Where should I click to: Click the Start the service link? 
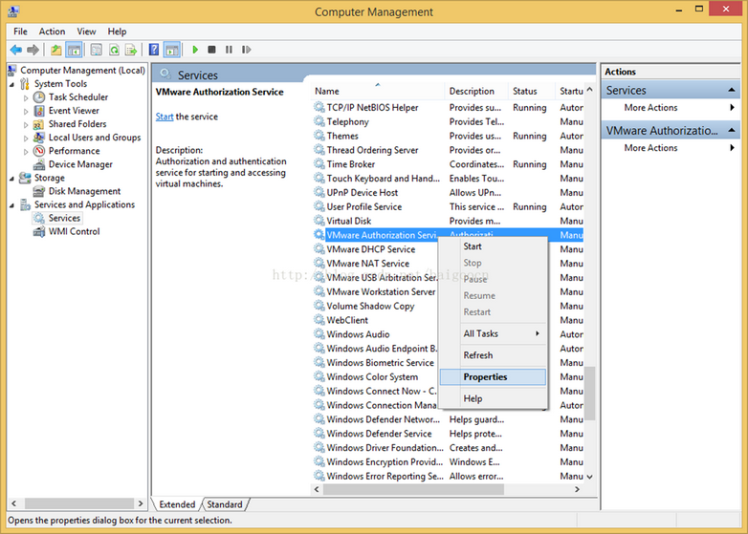(x=165, y=117)
